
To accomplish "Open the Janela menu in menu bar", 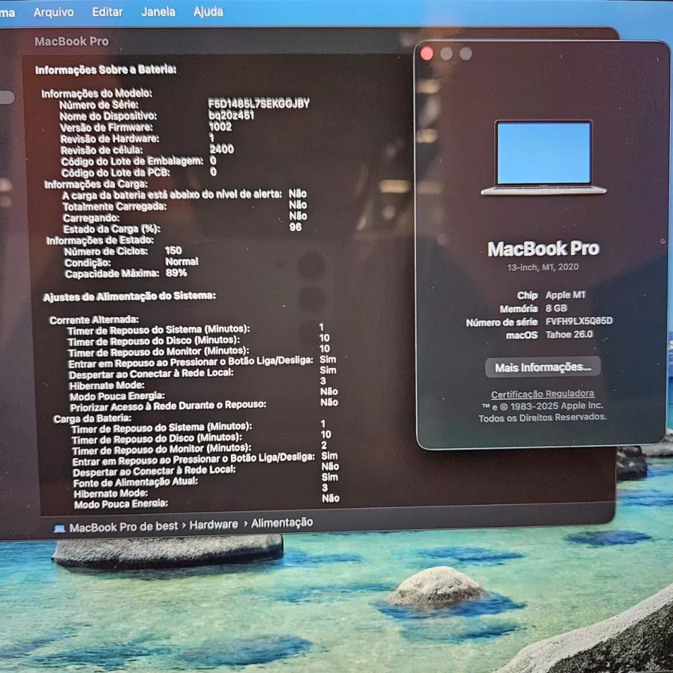I will [x=158, y=12].
